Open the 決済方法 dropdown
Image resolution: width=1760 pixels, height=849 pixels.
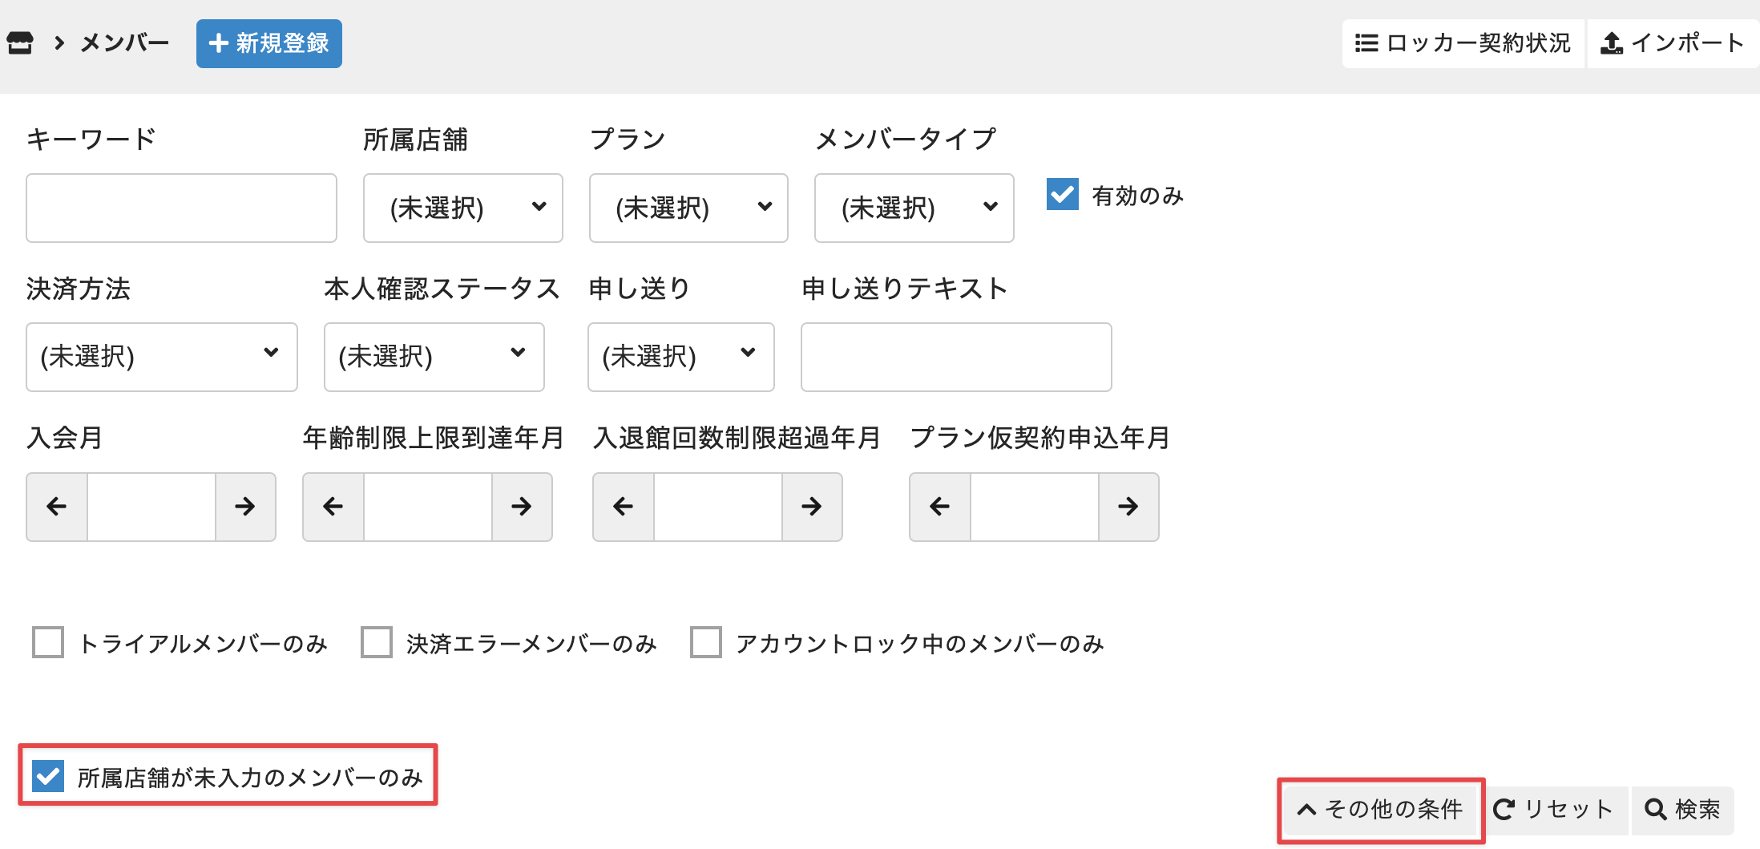[x=161, y=357]
